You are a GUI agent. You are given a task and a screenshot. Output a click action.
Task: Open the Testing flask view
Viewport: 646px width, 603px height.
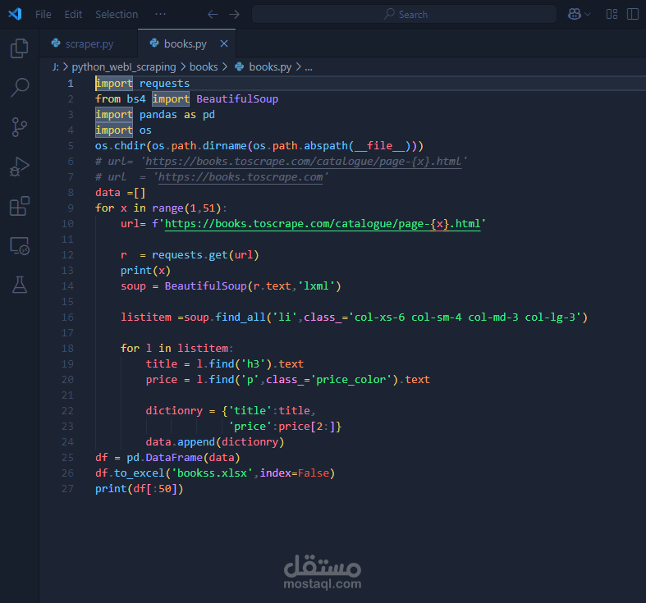pos(20,285)
